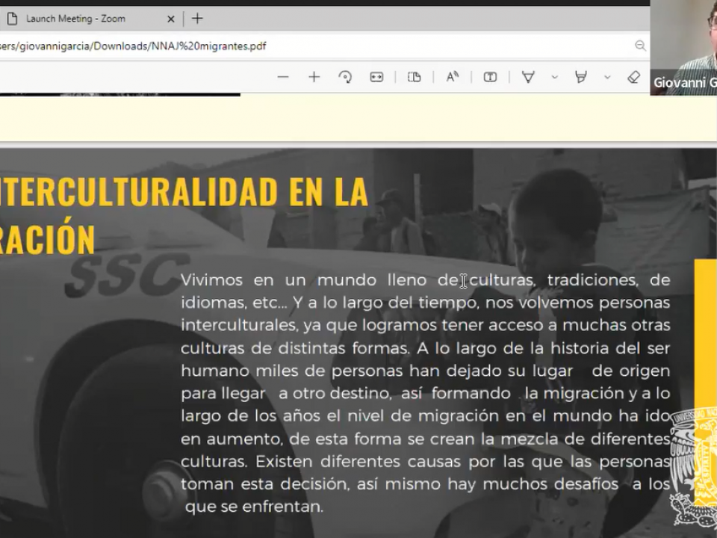
Task: Open a new browser tab
Action: point(197,19)
